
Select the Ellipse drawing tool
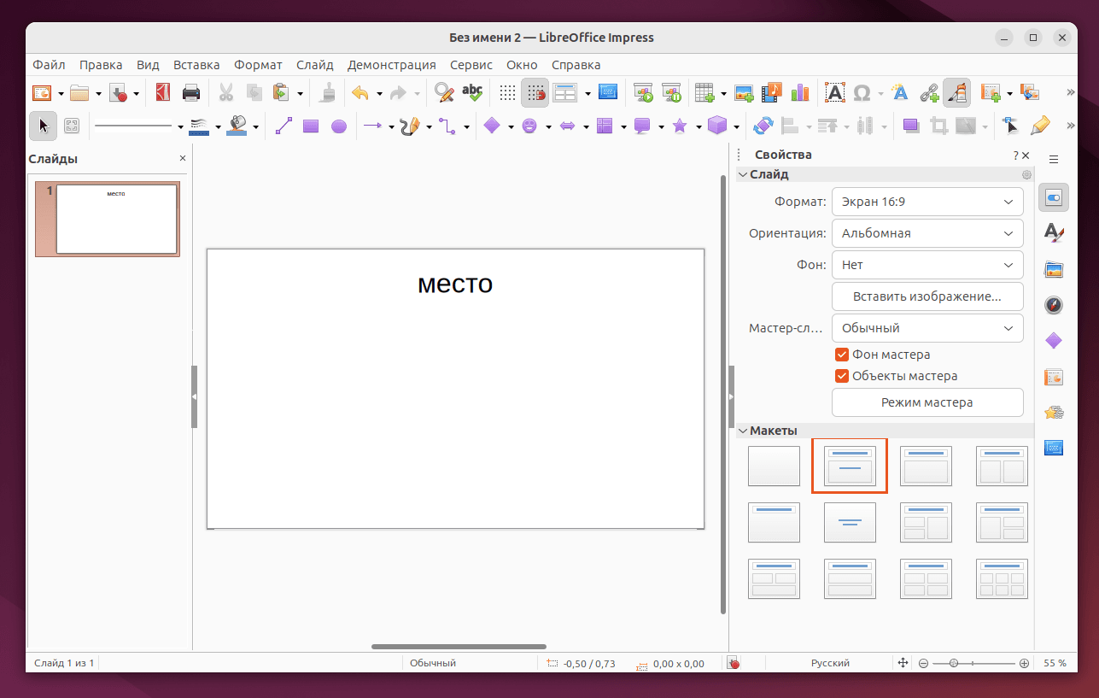coord(339,126)
